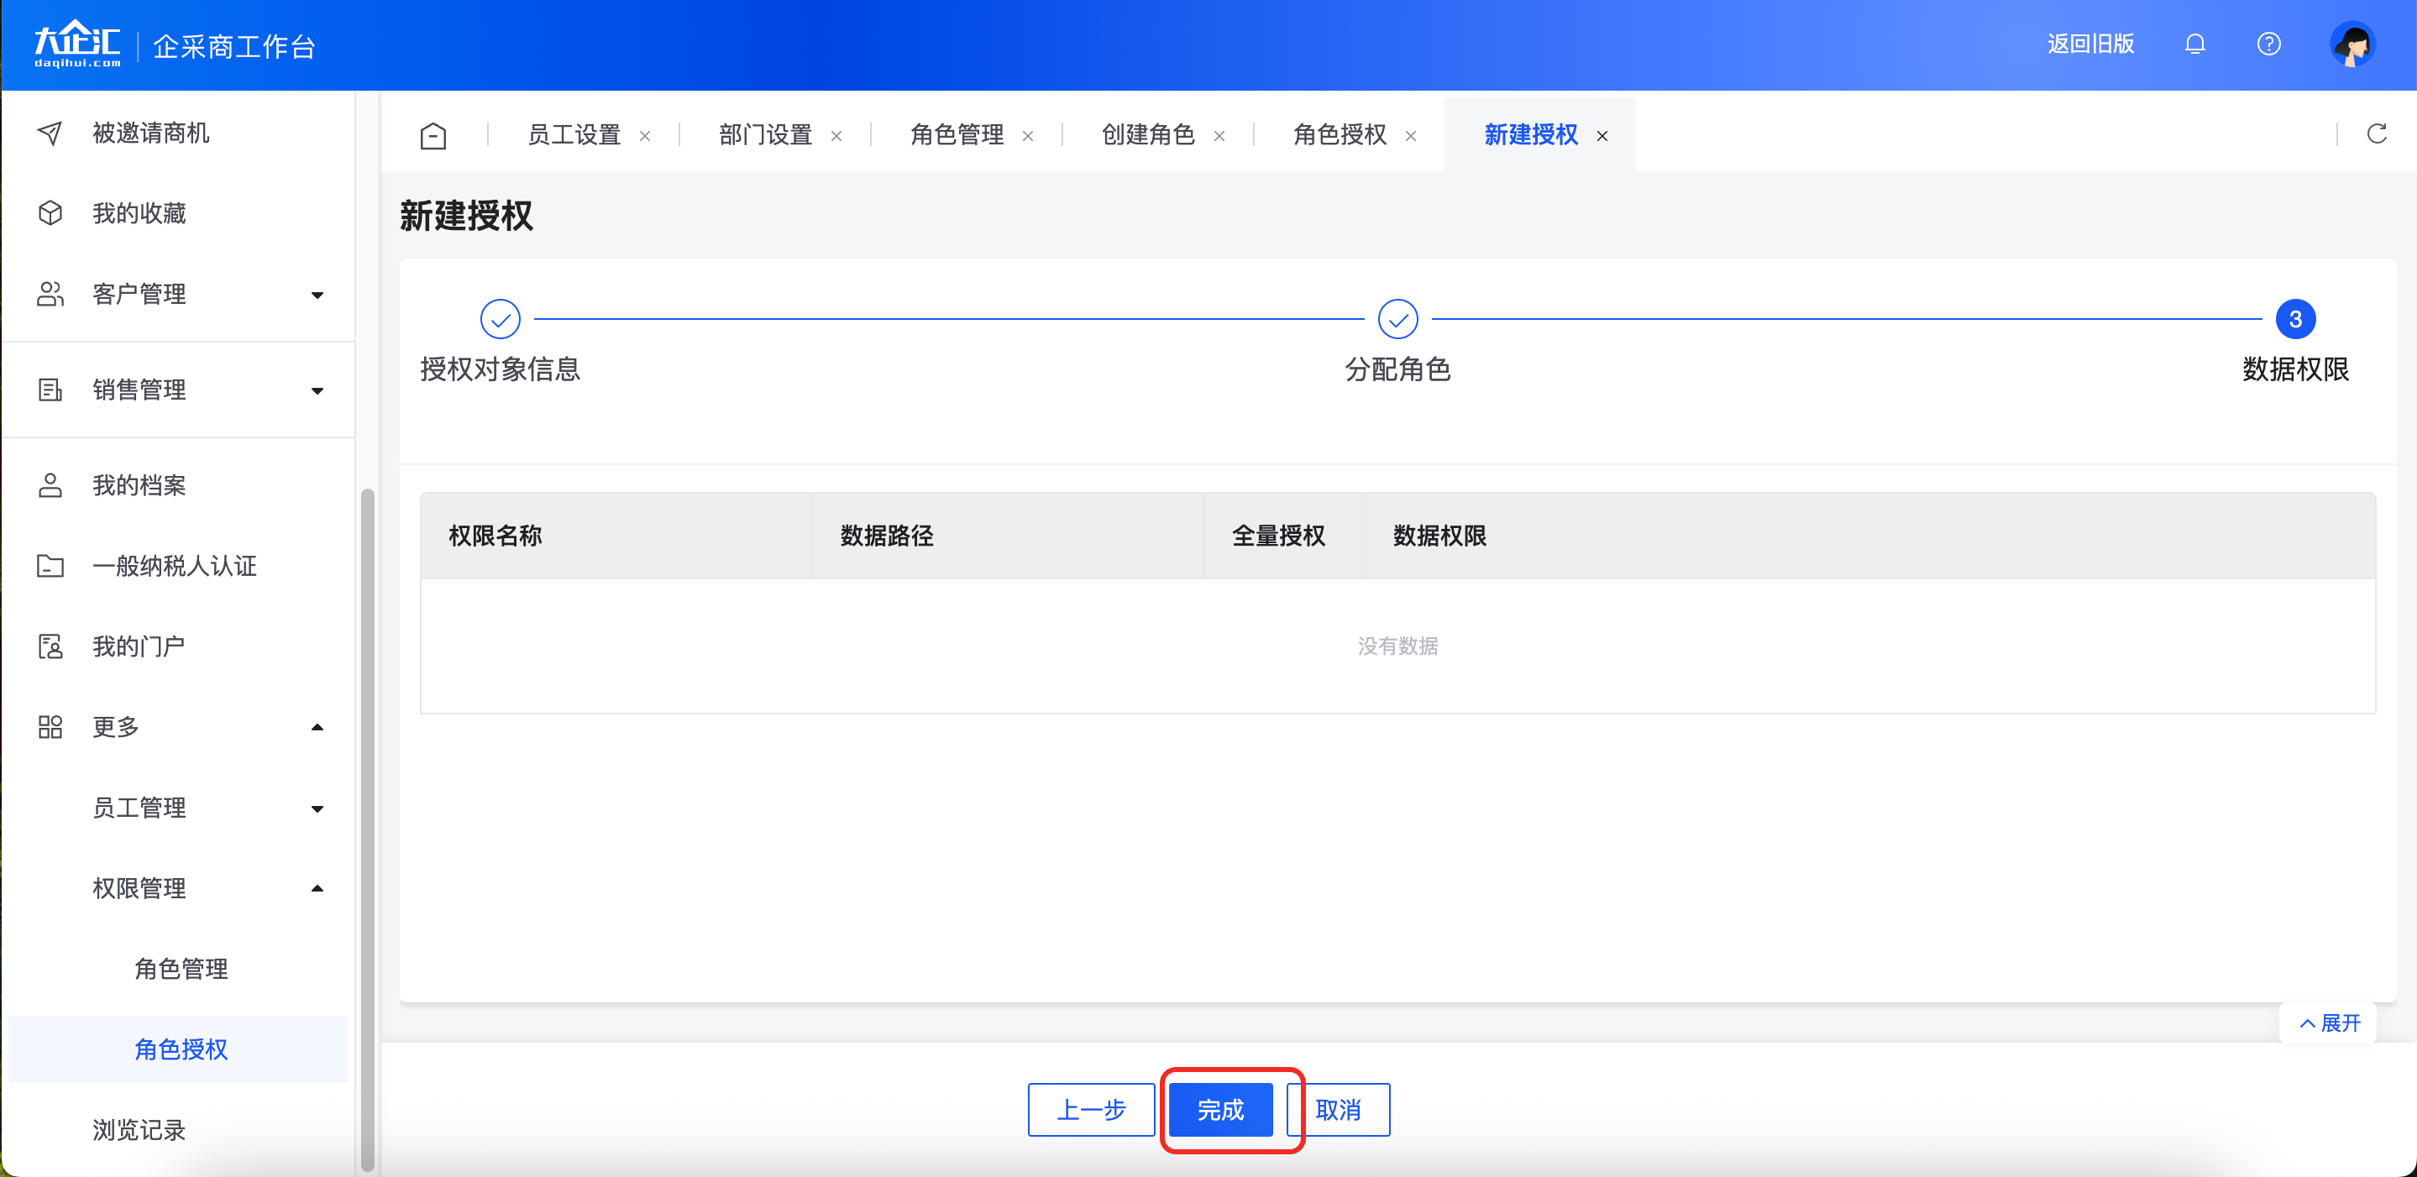The height and width of the screenshot is (1177, 2417).
Task: Switch to the 部门设置 tab
Action: pos(765,135)
